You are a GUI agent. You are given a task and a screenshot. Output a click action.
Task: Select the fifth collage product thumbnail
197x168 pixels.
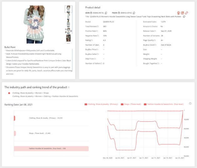(x=68, y=38)
